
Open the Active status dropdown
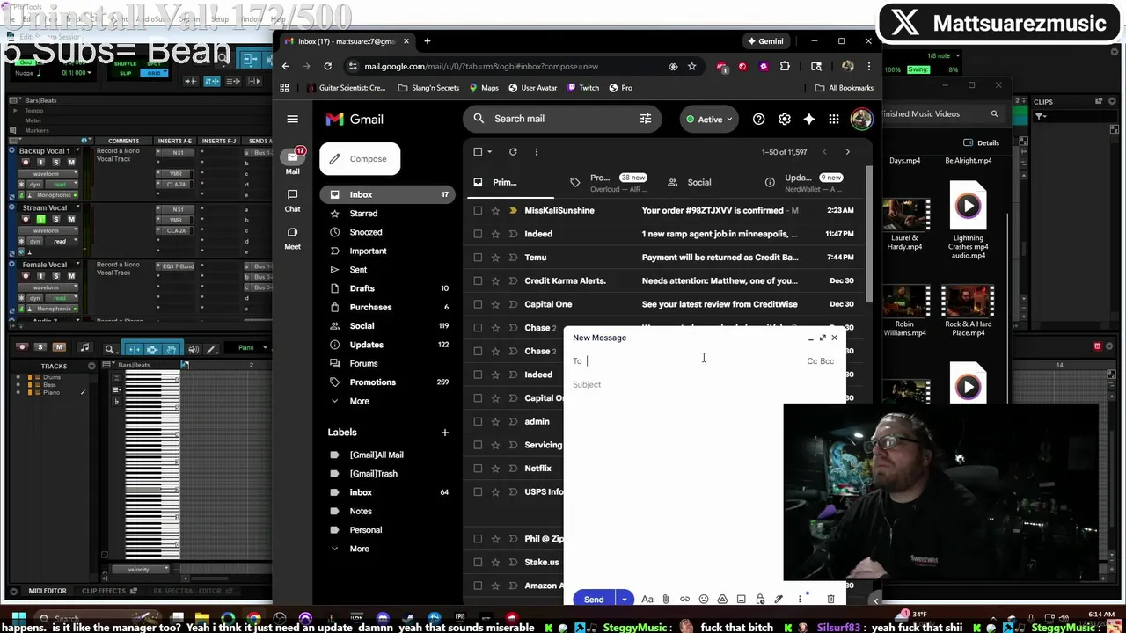709,119
